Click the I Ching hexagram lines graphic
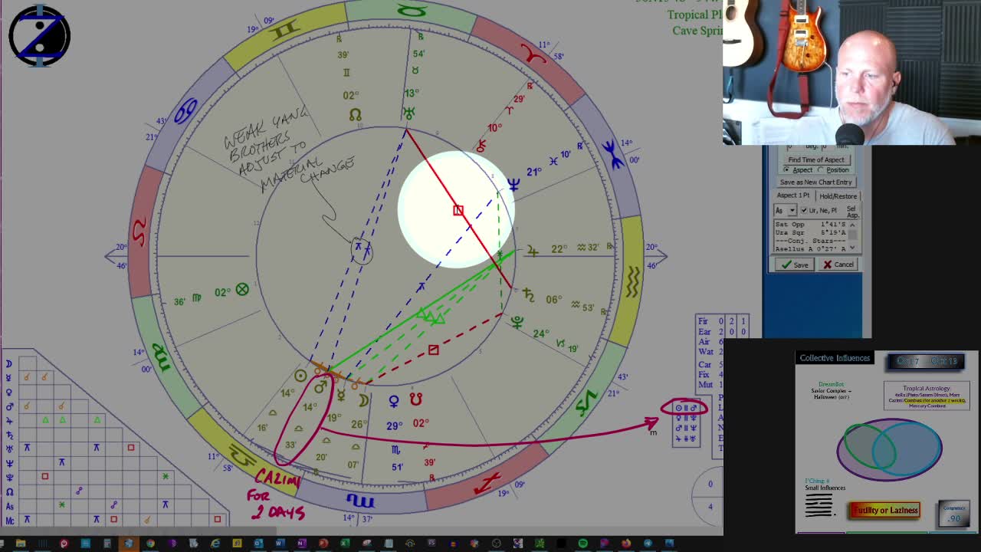This screenshot has width=981, height=552. point(819,505)
